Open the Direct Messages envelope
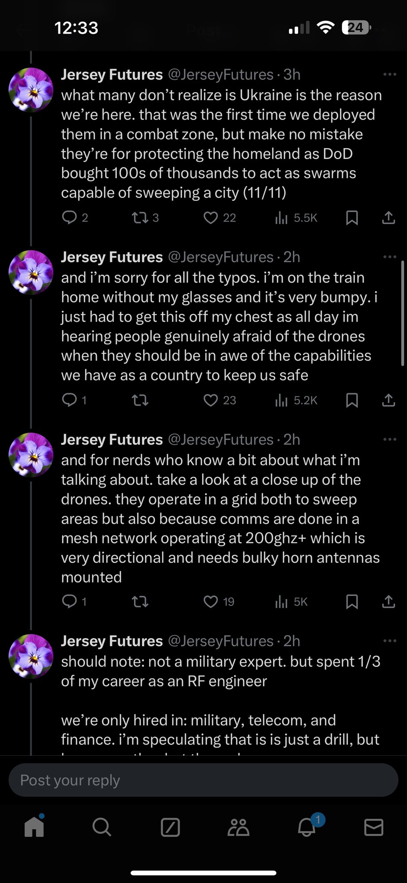Screen dimensions: 407x883 pyautogui.click(x=373, y=827)
